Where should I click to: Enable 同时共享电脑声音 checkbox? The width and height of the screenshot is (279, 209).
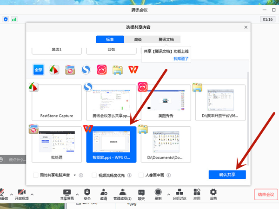(x=36, y=175)
